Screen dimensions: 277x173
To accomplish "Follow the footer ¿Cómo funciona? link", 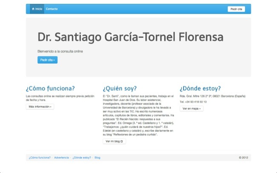I will pos(40,158).
